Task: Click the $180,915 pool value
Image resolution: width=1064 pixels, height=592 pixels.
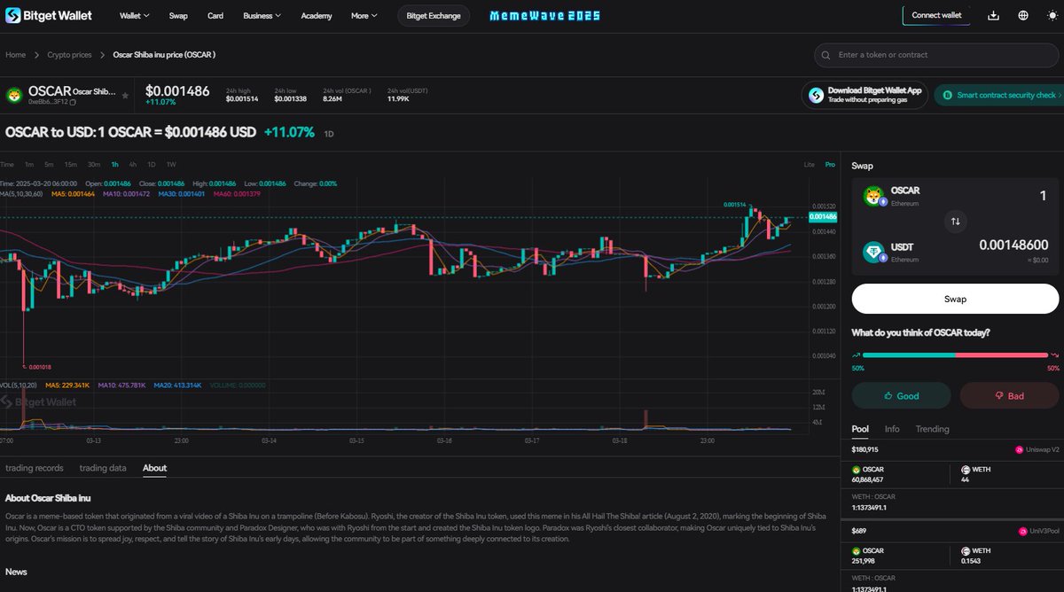Action: [864, 450]
